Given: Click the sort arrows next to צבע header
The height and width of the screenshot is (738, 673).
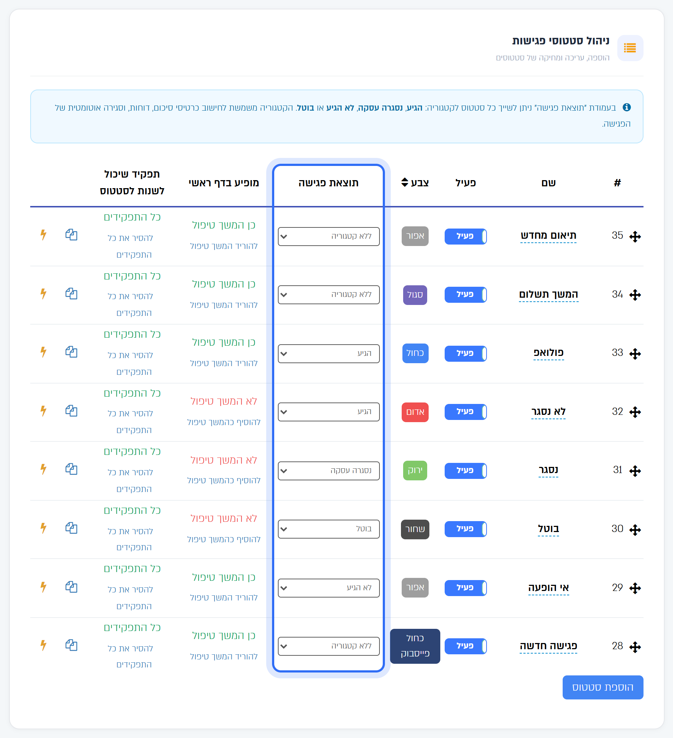Looking at the screenshot, I should point(405,182).
